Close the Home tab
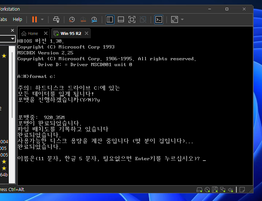This screenshot has width=262, height=201. tap(46, 33)
